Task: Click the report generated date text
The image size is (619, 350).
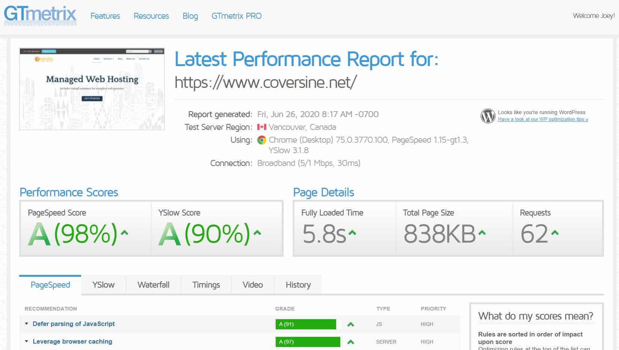Action: click(318, 114)
